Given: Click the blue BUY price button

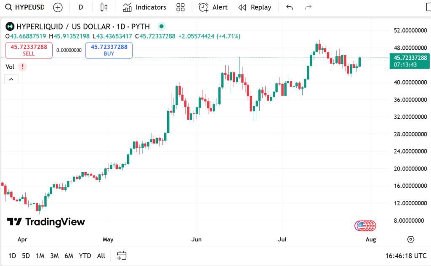Looking at the screenshot, I should [x=109, y=50].
